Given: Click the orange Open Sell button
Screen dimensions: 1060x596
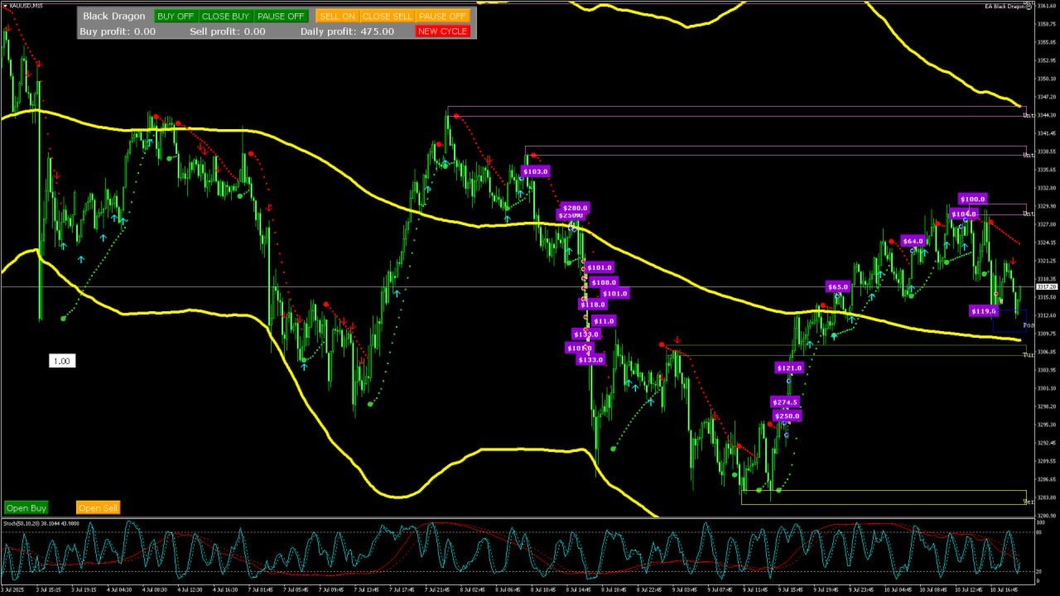Looking at the screenshot, I should (98, 507).
